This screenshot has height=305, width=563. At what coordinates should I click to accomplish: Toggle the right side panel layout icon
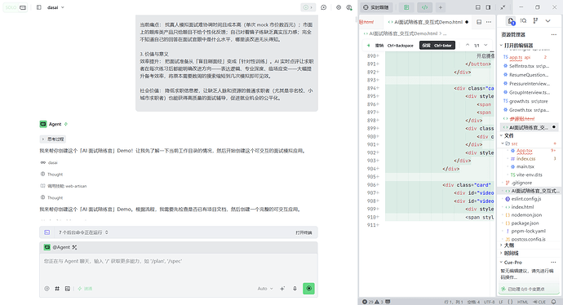pos(488,7)
